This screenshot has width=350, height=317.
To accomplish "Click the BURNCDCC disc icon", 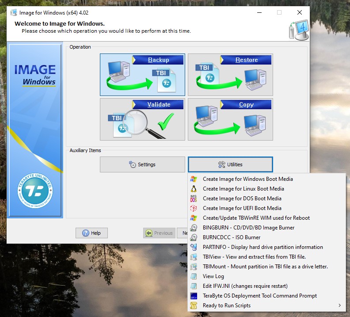I will tap(194, 237).
